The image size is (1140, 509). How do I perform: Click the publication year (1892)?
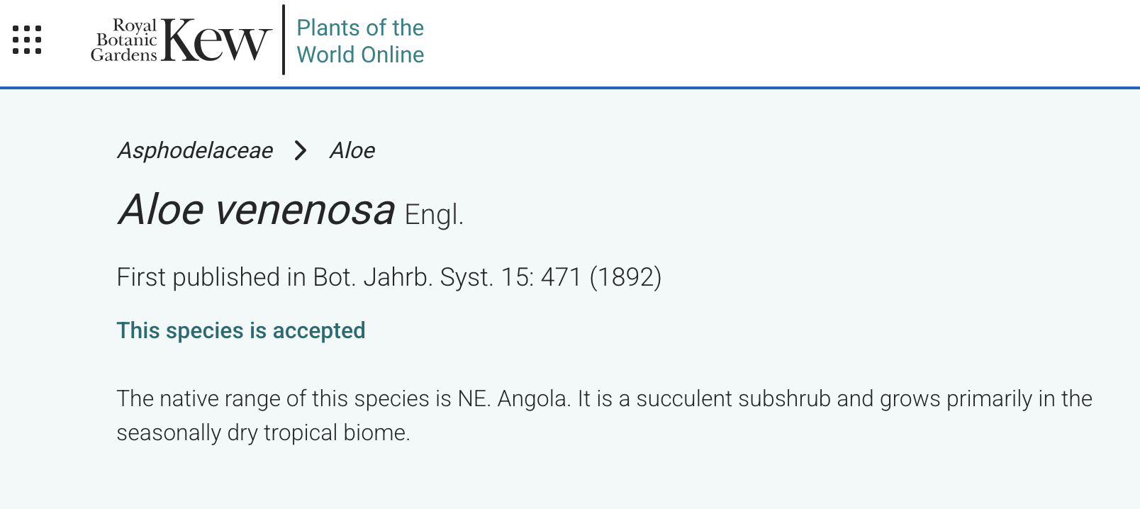[x=625, y=277]
